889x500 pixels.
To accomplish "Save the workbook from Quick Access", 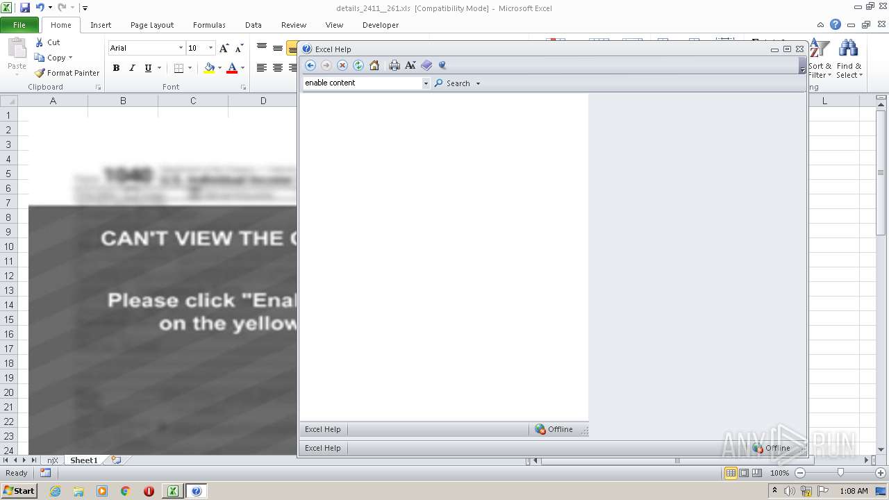I will 25,8.
